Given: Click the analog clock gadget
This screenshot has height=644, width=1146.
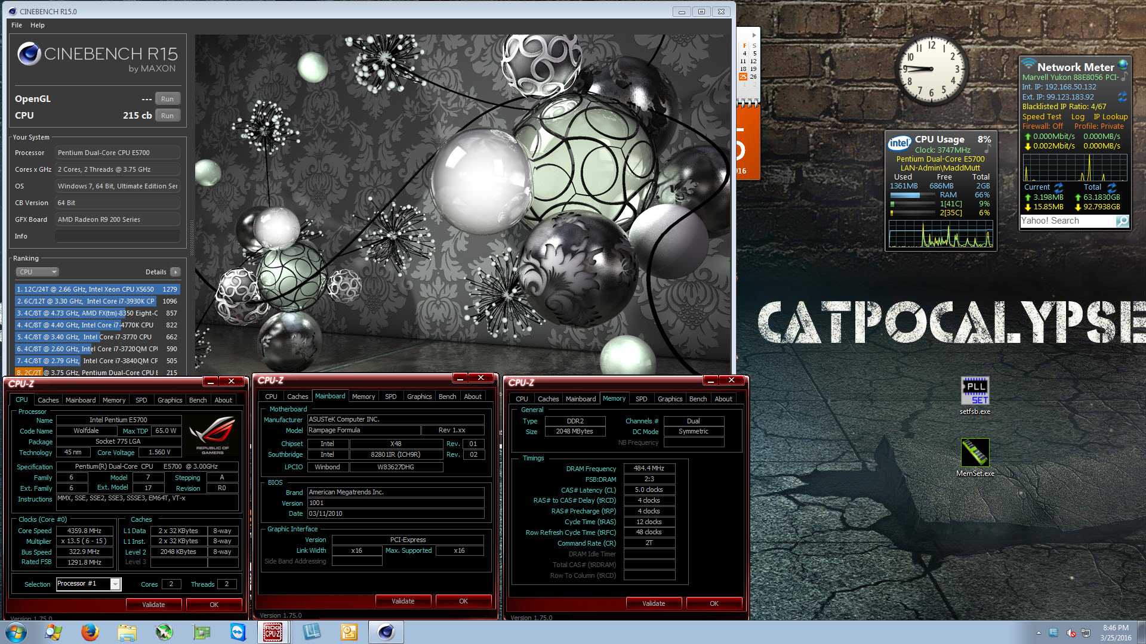Looking at the screenshot, I should pyautogui.click(x=931, y=69).
